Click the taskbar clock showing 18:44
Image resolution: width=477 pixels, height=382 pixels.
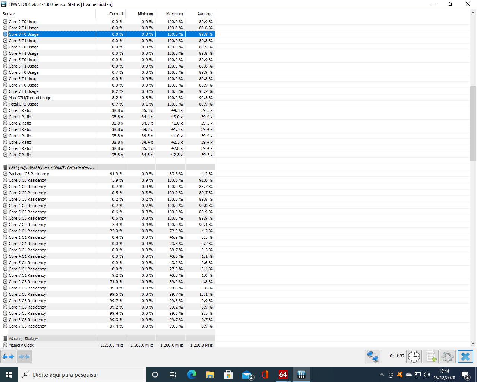444,375
